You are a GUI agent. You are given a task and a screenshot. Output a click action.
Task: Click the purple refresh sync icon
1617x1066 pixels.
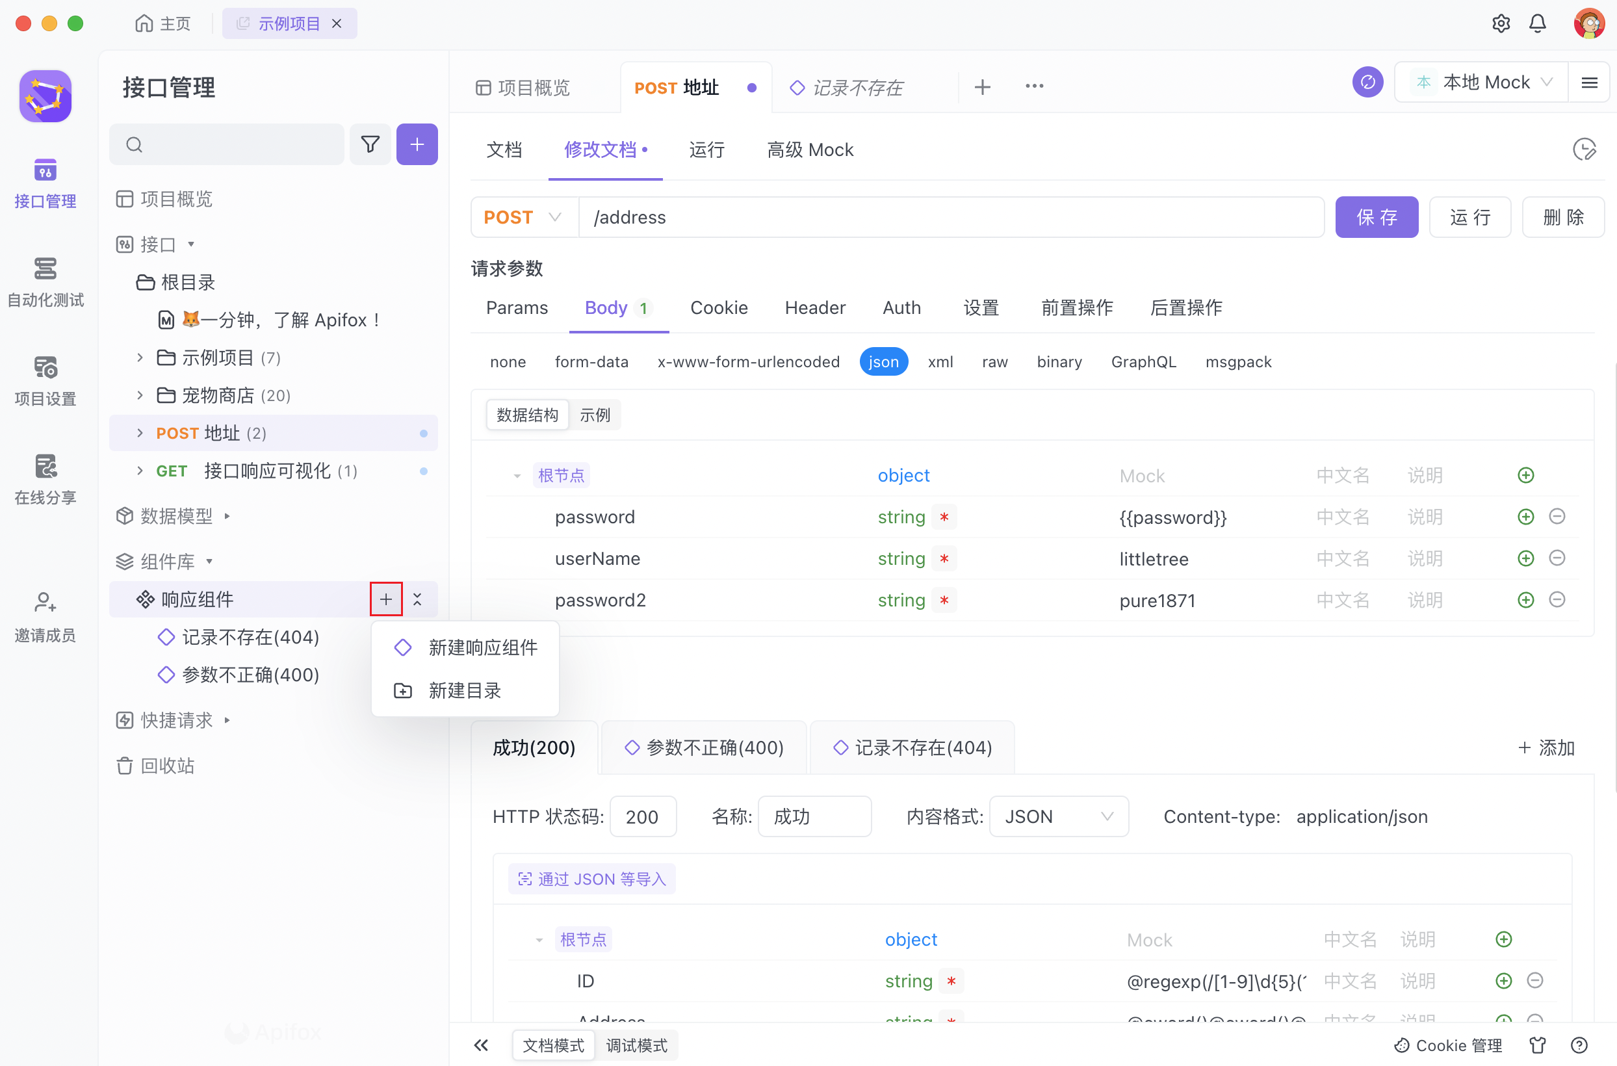pos(1367,83)
